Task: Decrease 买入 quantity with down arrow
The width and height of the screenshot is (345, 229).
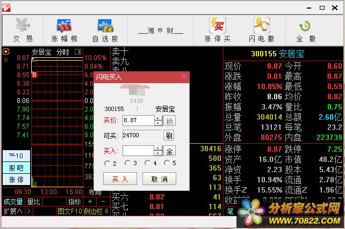Action: 158,153
